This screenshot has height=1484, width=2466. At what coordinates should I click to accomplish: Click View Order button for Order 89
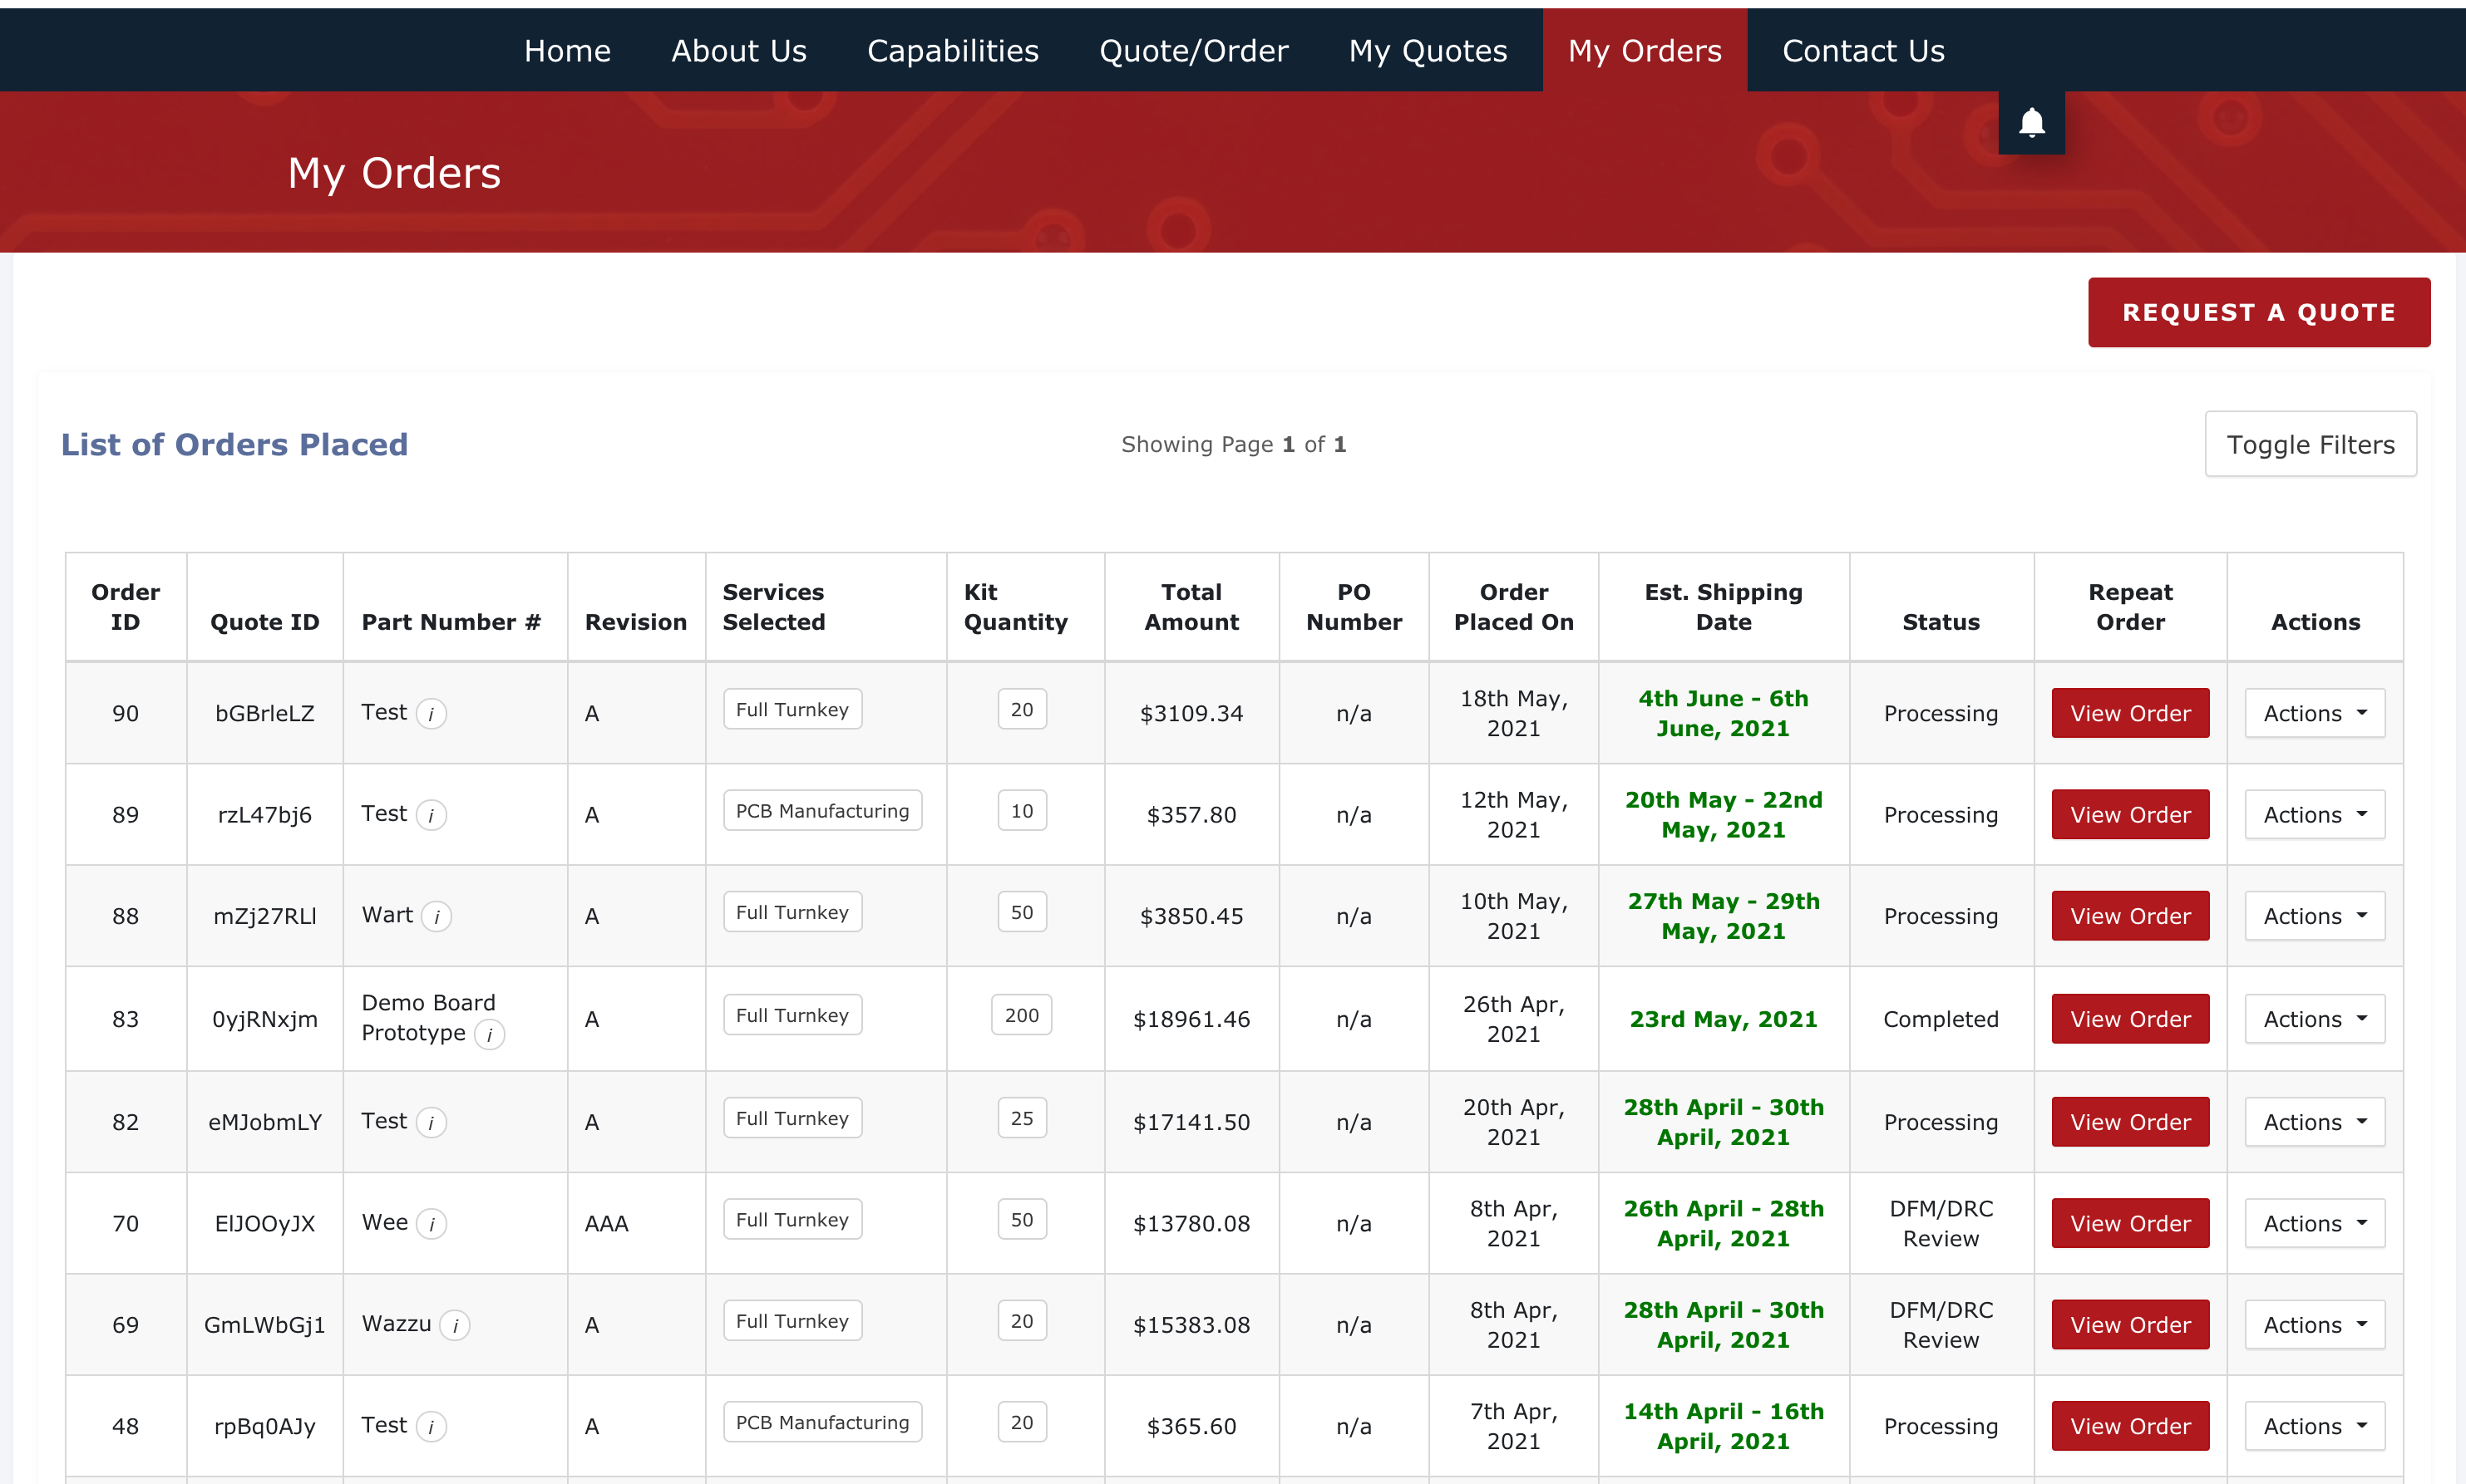(x=2129, y=812)
